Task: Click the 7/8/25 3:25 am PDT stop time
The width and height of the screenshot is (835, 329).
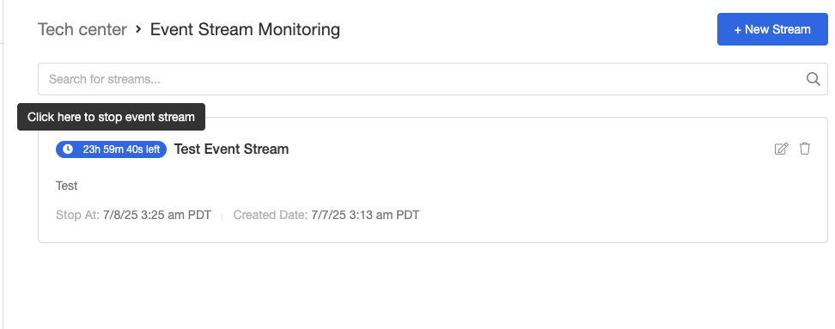Action: tap(156, 215)
